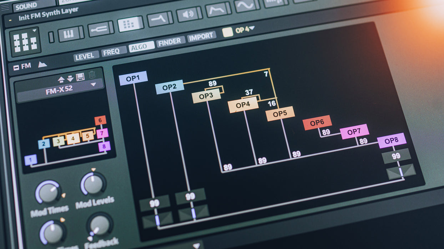Screen dimensions: 444x249
Task: Toggle the small button left of keyboard icon
Action: 51,37
